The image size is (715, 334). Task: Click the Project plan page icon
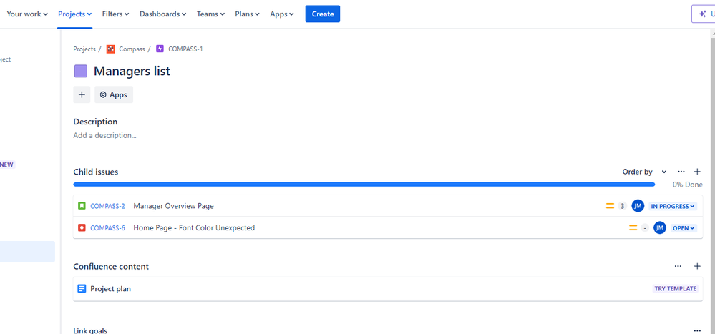(82, 288)
